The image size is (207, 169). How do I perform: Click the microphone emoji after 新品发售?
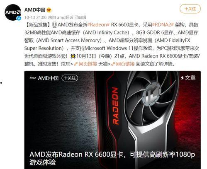[55, 25]
